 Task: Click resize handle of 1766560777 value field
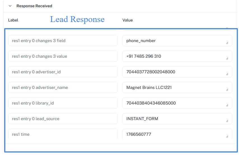[x=227, y=136]
